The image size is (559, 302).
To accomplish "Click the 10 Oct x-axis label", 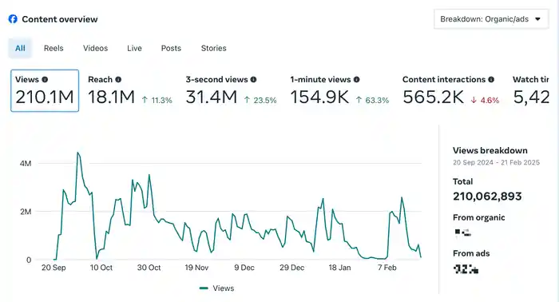I will [x=101, y=268].
